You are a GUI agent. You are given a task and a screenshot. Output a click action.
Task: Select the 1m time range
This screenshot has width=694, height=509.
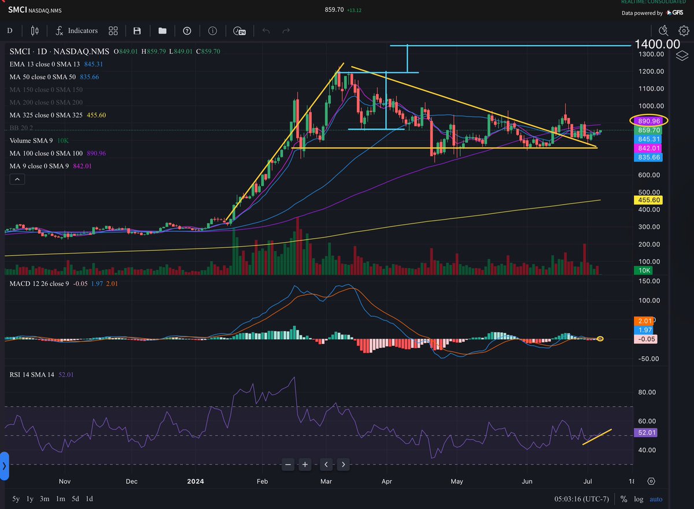61,499
